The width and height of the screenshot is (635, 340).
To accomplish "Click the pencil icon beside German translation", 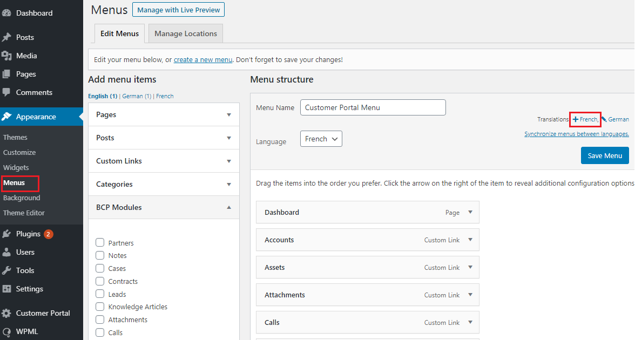I will (604, 119).
